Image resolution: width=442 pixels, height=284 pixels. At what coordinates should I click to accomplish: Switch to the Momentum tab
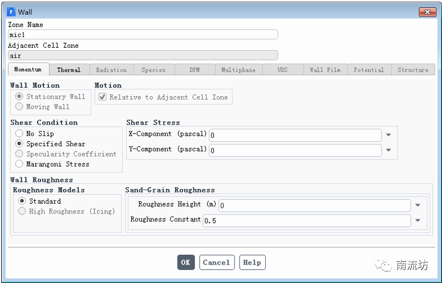29,69
